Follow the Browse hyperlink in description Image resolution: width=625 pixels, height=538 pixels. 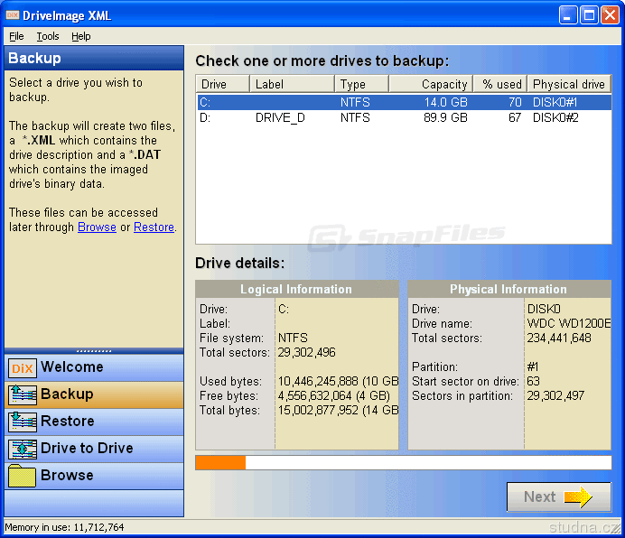pyautogui.click(x=97, y=227)
